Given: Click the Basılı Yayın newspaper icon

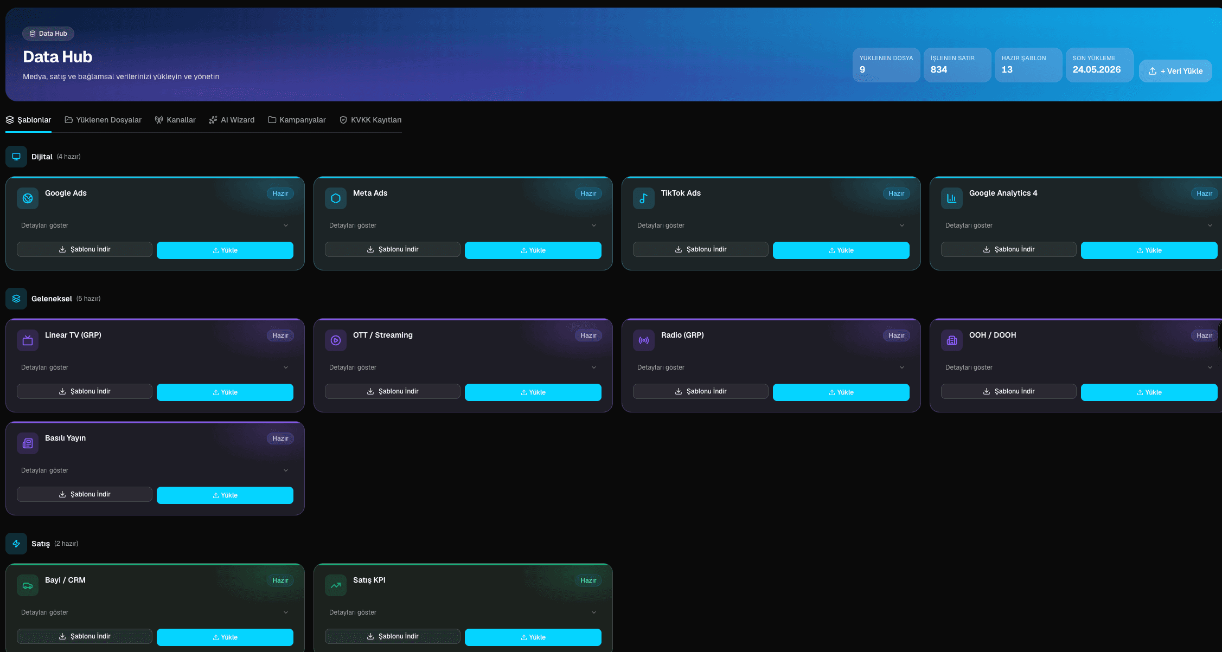Looking at the screenshot, I should (28, 443).
